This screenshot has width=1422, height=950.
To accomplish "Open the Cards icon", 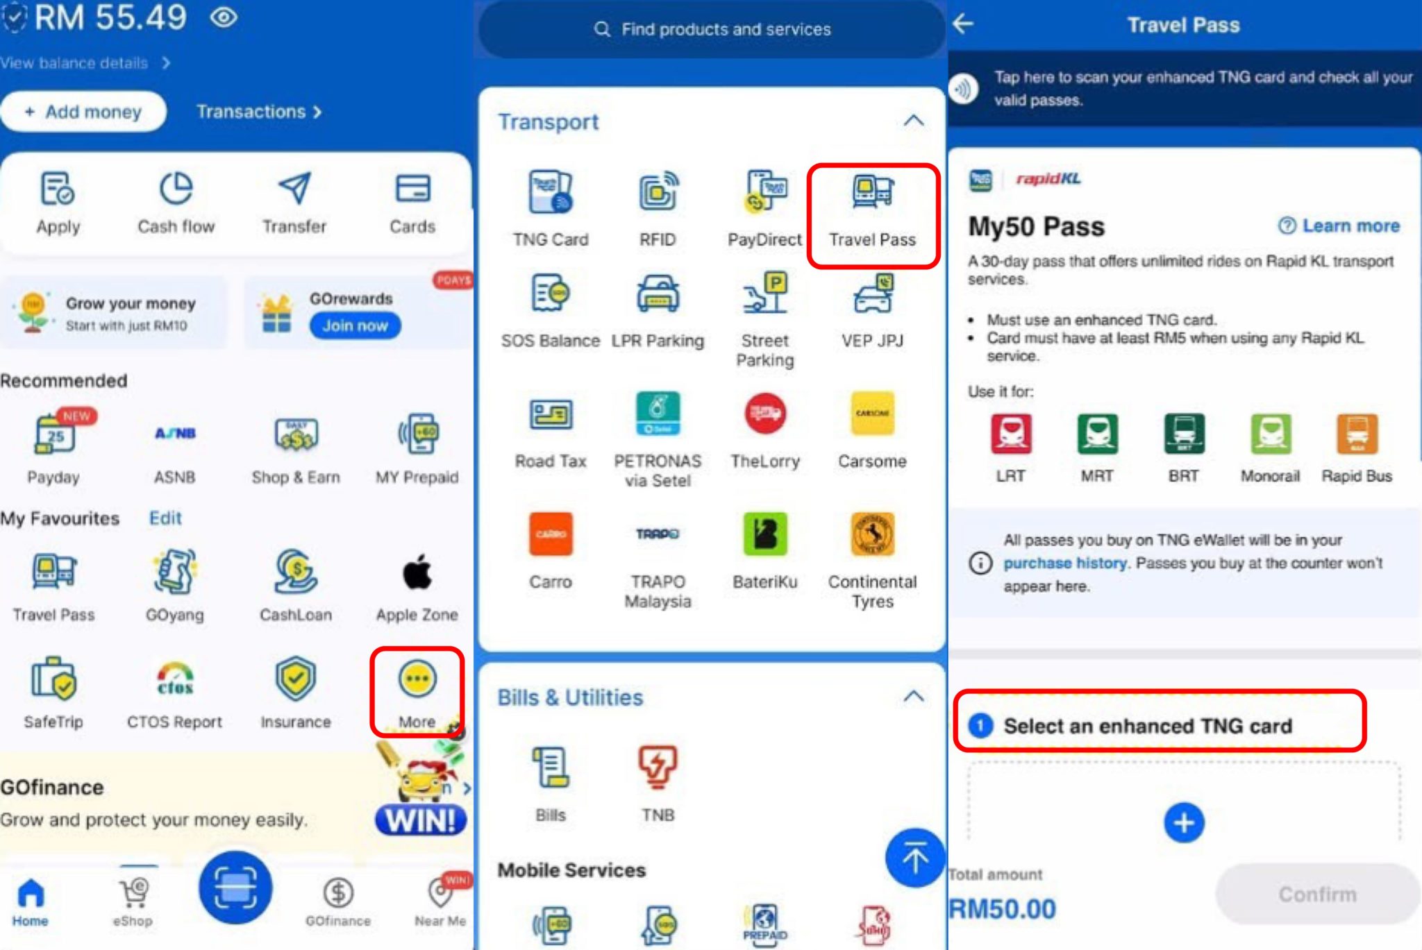I will tap(412, 189).
